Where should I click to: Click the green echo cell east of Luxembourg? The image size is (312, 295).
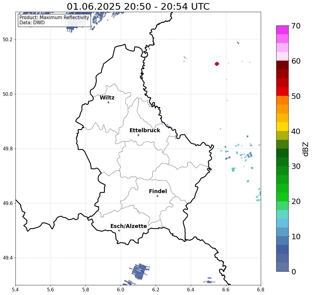coord(233,169)
